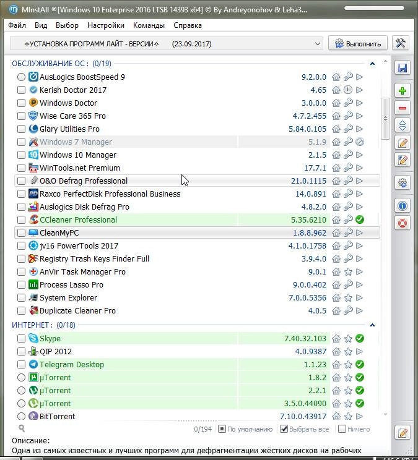Click clock icon for Kerish Doctor 2017
This screenshot has width=418, height=460.
(x=348, y=90)
